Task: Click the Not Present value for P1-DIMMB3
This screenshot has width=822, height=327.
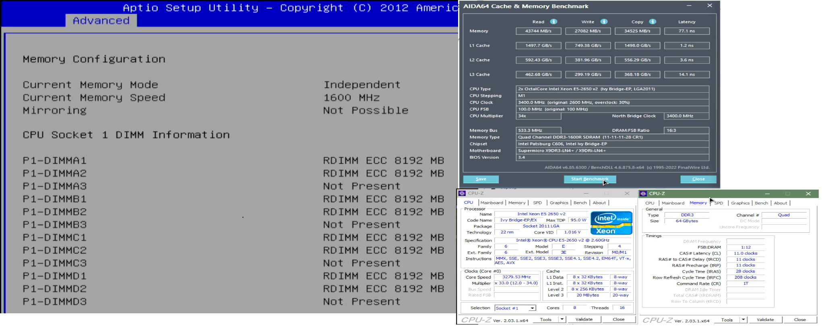Action: 362,225
